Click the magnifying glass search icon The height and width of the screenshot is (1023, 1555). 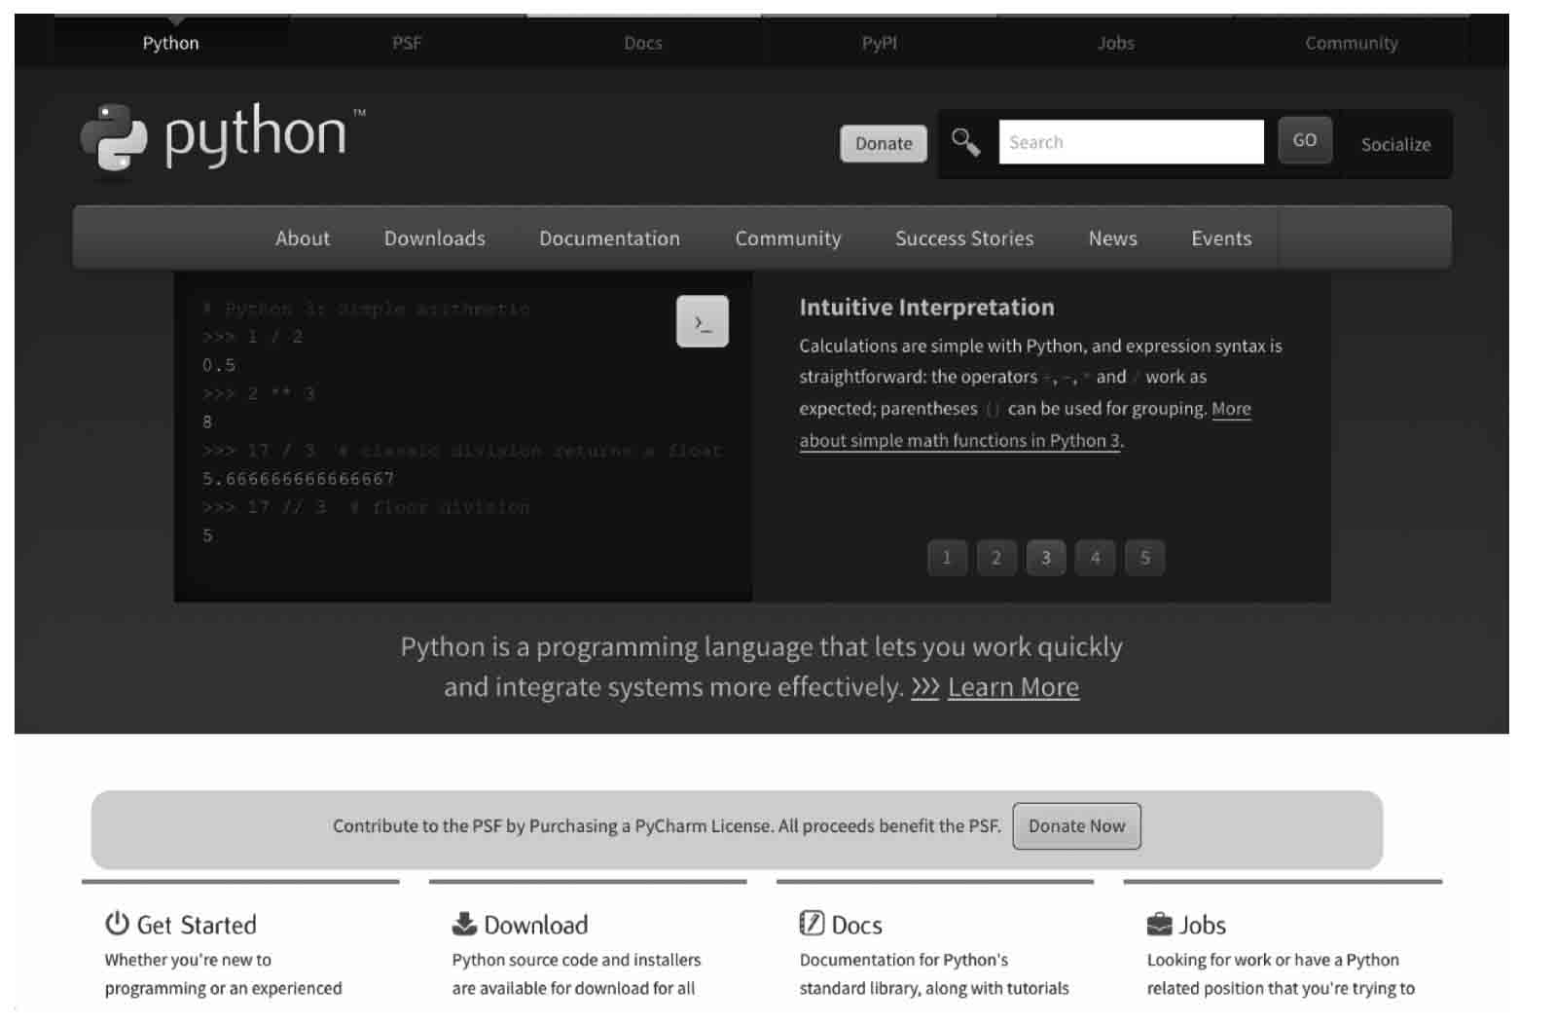point(965,142)
